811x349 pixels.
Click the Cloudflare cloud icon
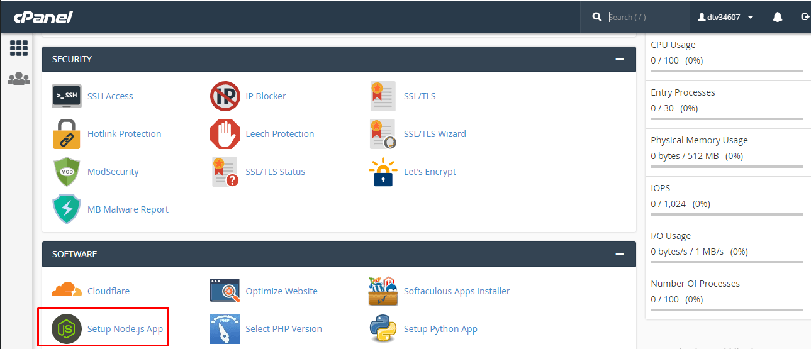pos(66,291)
